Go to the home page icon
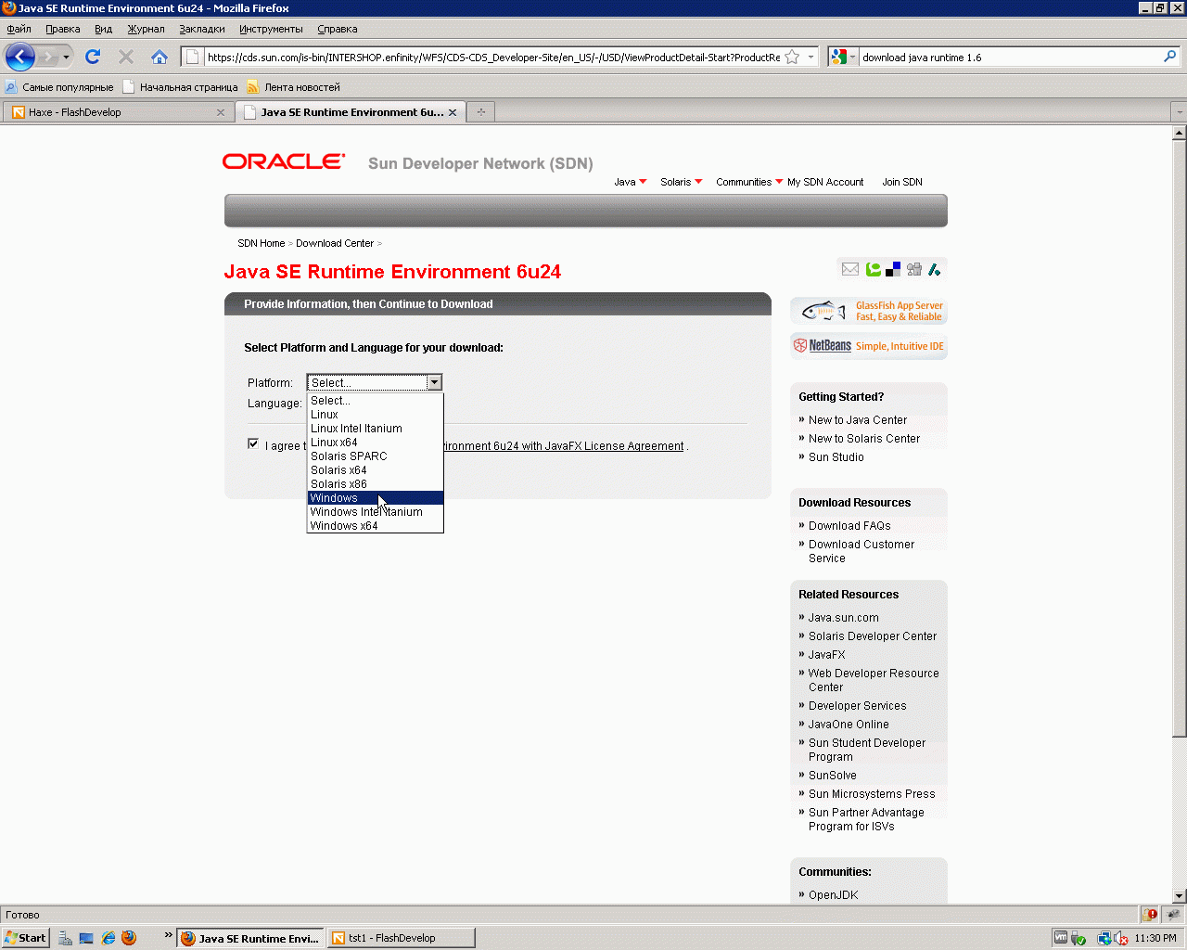The width and height of the screenshot is (1187, 950). 160,58
